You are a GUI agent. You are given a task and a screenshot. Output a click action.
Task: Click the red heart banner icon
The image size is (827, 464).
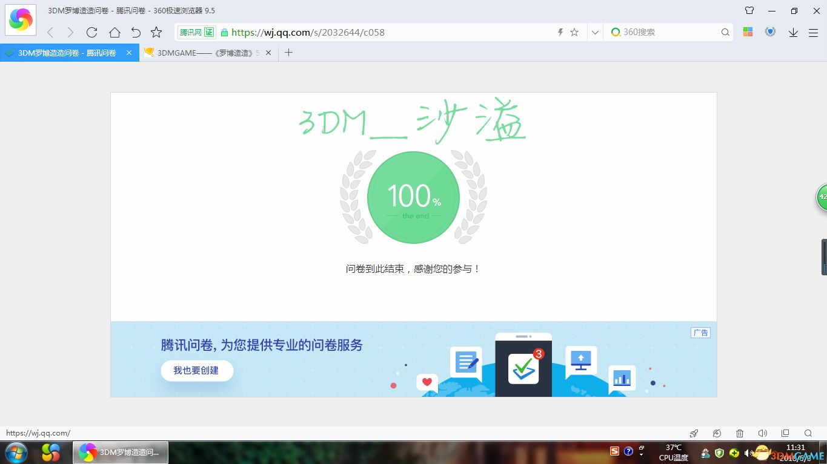[x=427, y=382]
